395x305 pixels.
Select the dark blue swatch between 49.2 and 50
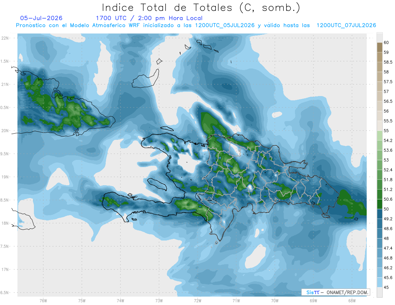tap(380, 214)
